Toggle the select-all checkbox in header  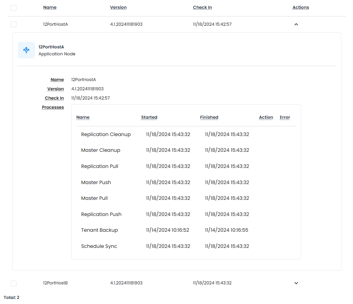coord(14,8)
